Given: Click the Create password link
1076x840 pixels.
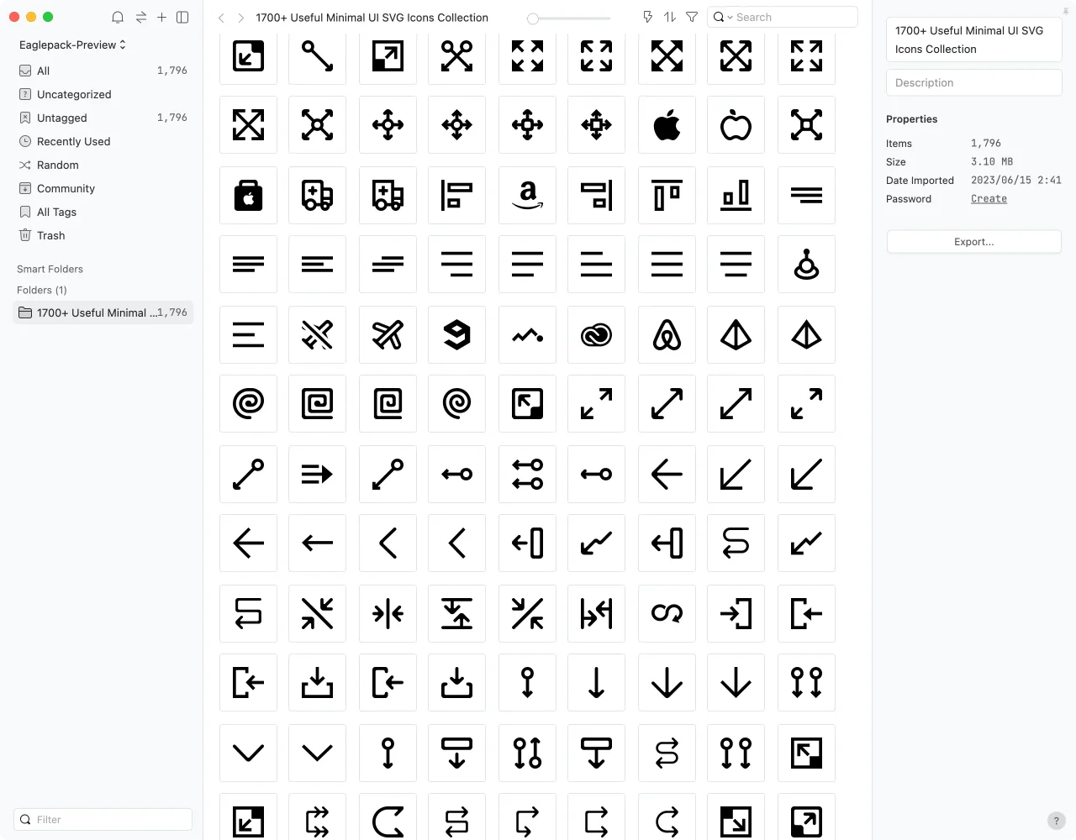Looking at the screenshot, I should pos(989,199).
